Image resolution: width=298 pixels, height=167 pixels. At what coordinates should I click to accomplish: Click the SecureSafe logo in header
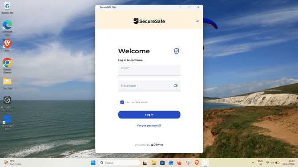[x=149, y=21]
